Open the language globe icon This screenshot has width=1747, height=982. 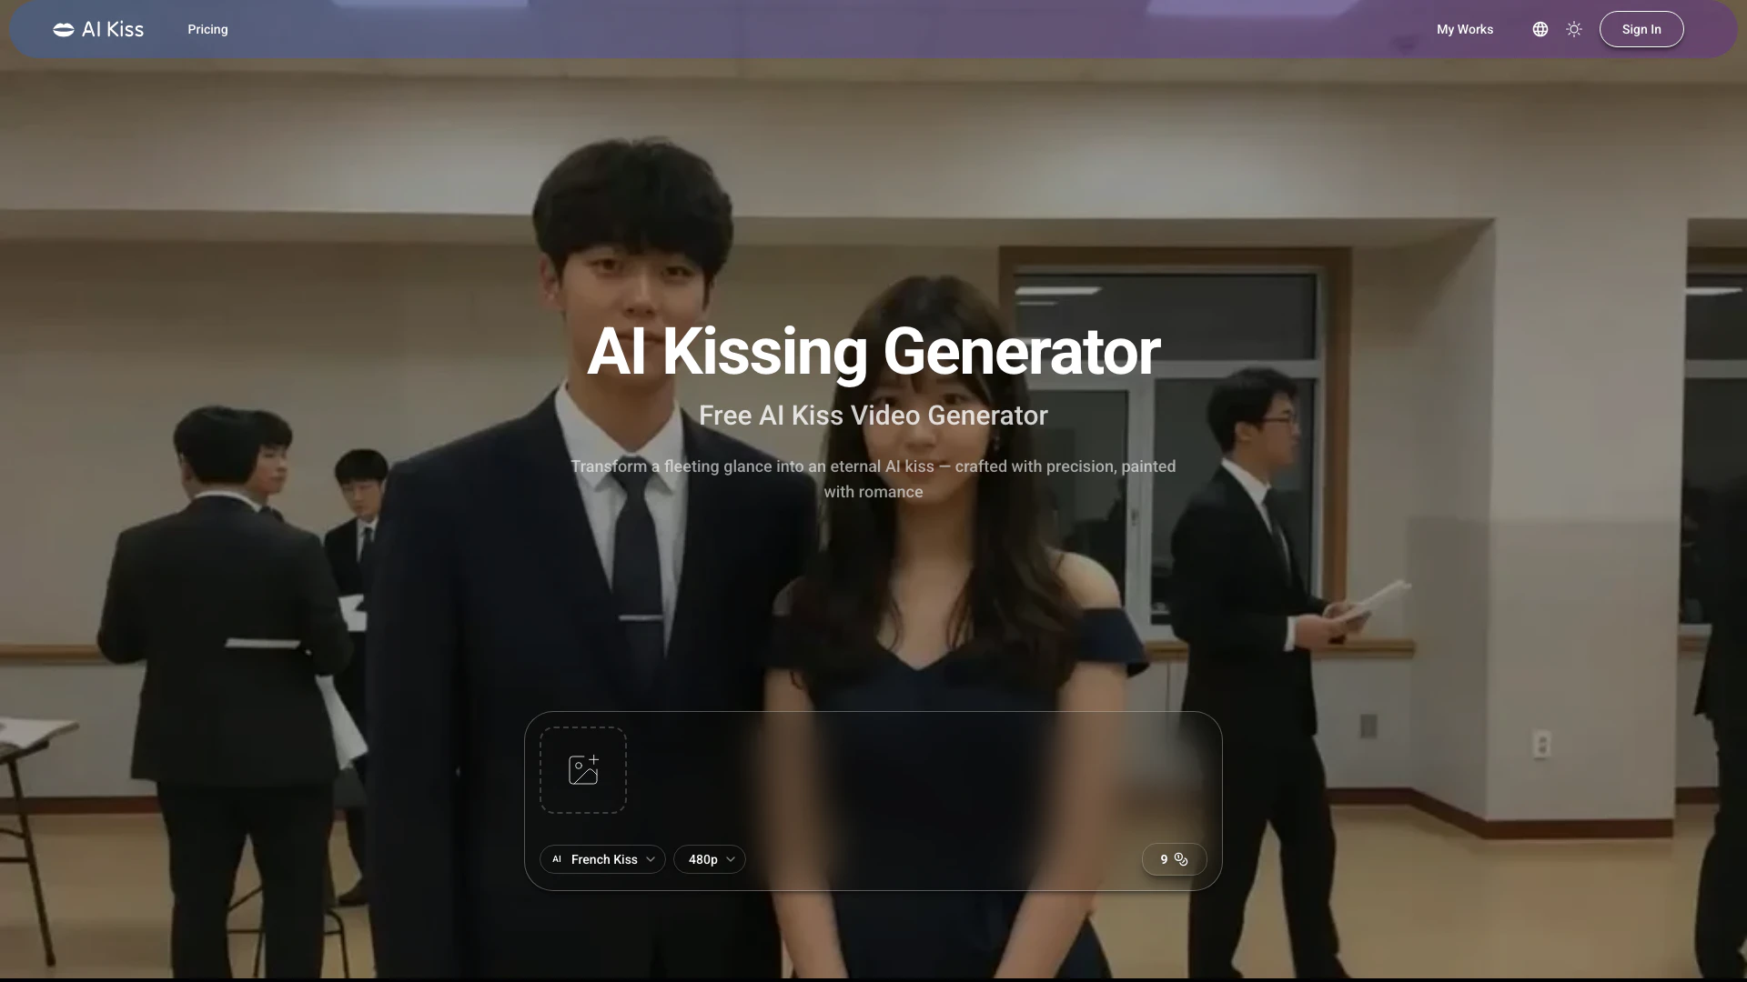1540,29
